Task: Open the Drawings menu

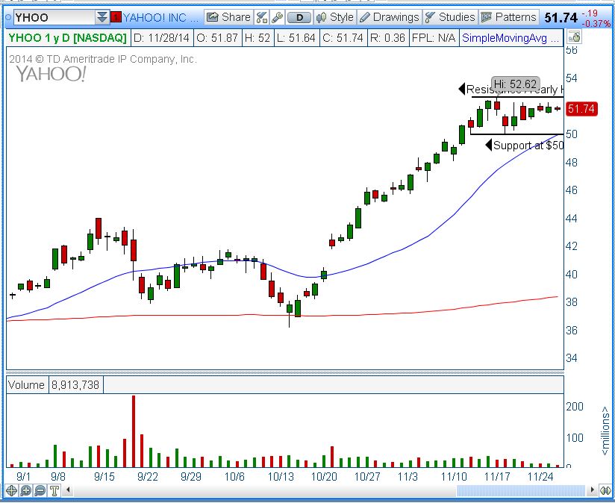Action: click(x=390, y=17)
